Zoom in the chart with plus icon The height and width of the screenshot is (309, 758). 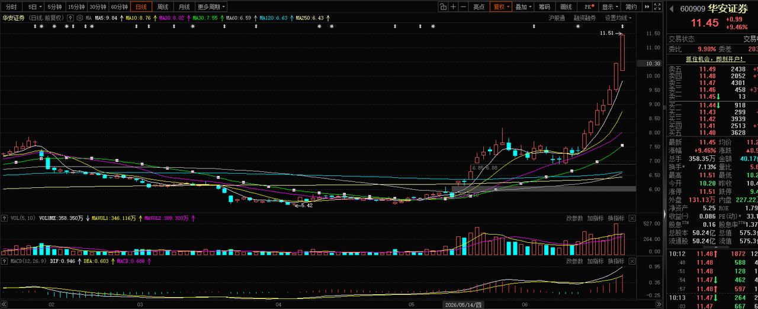tap(453, 7)
